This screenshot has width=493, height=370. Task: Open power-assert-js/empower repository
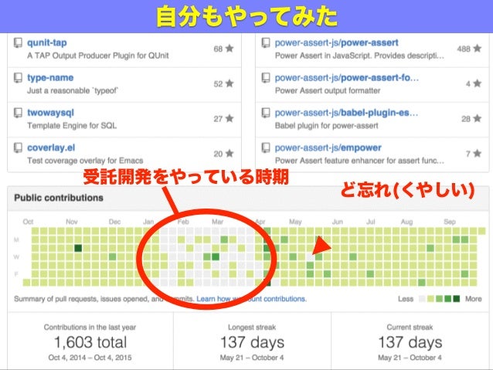click(328, 148)
